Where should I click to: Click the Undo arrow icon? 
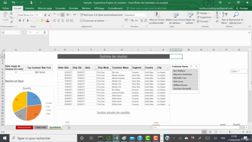click(x=13, y=3)
